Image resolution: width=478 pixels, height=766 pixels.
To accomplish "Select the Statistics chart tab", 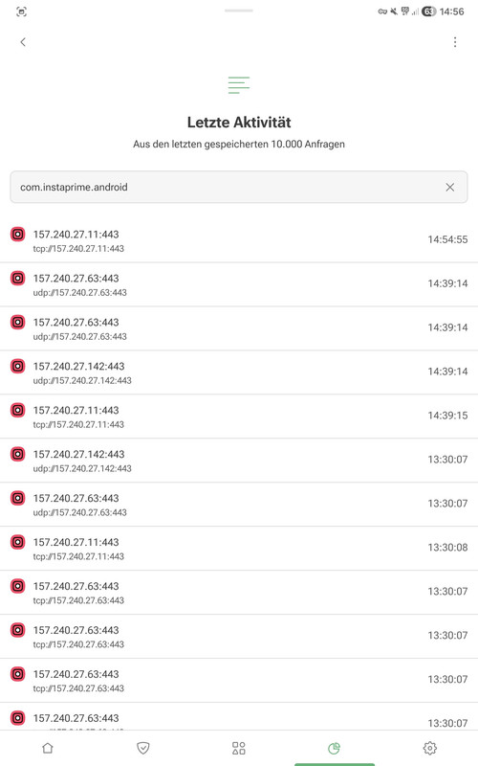I will (x=334, y=748).
